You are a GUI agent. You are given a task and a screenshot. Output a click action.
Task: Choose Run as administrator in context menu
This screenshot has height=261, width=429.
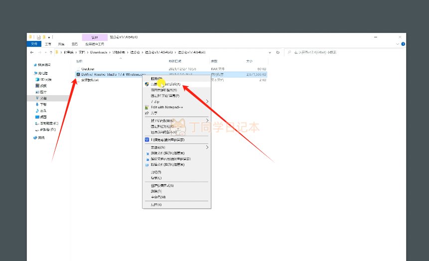[x=165, y=84]
